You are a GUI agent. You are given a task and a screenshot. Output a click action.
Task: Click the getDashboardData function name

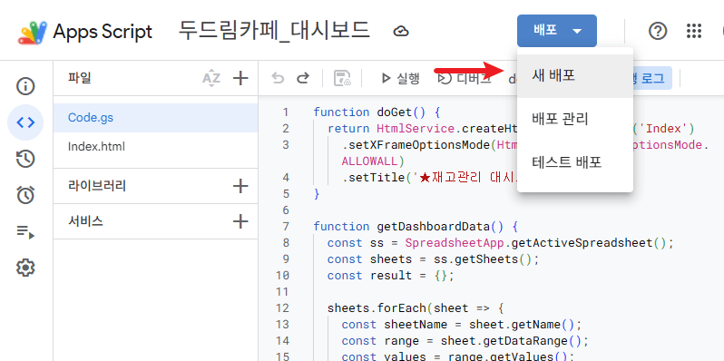pyautogui.click(x=433, y=227)
